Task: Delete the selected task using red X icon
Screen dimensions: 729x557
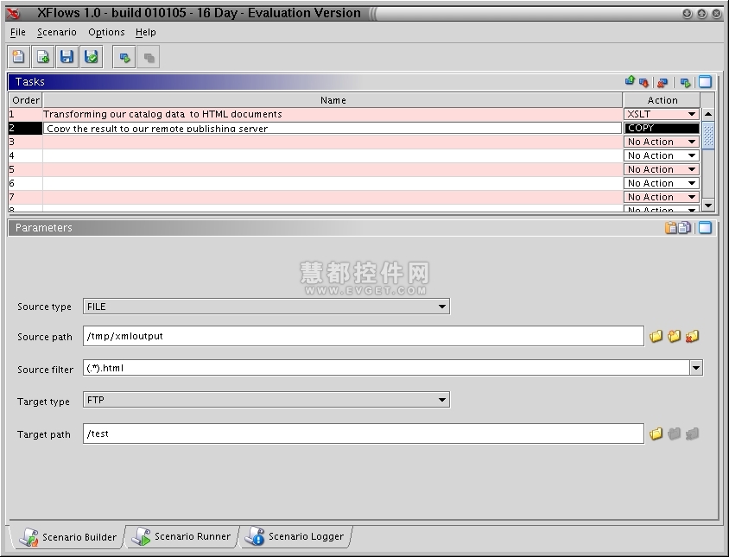Action: [662, 82]
